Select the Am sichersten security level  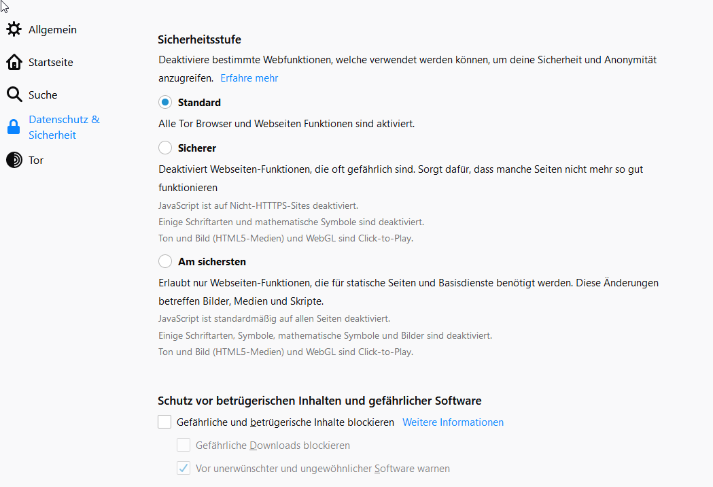pos(165,261)
